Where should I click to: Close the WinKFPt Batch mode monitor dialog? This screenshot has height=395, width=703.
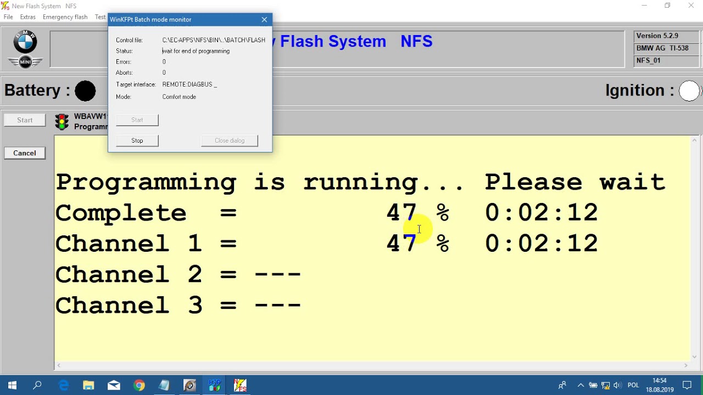tap(264, 19)
